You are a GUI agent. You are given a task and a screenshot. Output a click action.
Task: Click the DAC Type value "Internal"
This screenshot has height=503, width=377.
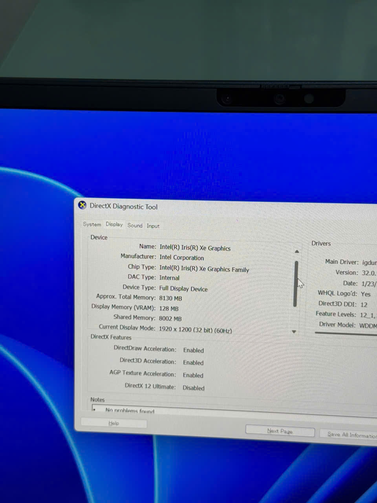point(169,278)
